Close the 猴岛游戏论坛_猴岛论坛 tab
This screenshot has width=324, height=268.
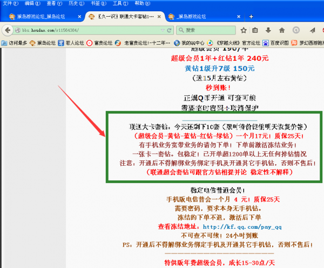coord(79,17)
